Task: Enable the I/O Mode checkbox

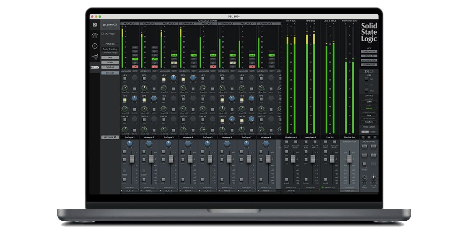Action: tap(103, 34)
